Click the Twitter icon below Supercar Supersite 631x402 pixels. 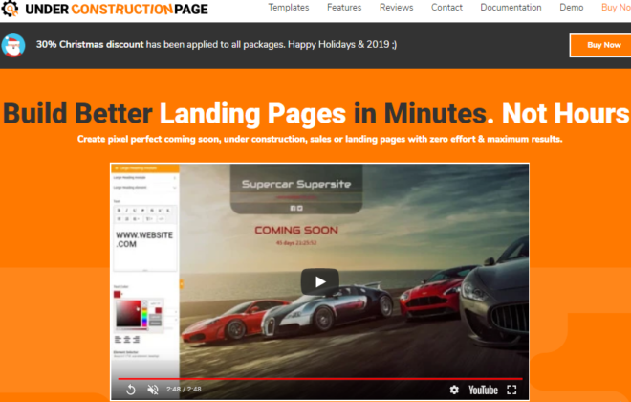[x=300, y=209]
